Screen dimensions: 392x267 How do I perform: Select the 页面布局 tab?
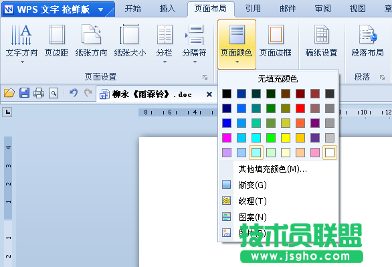click(211, 9)
